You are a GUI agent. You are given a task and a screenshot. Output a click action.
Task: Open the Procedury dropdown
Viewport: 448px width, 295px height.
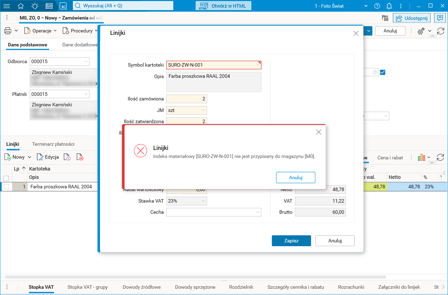pos(80,31)
